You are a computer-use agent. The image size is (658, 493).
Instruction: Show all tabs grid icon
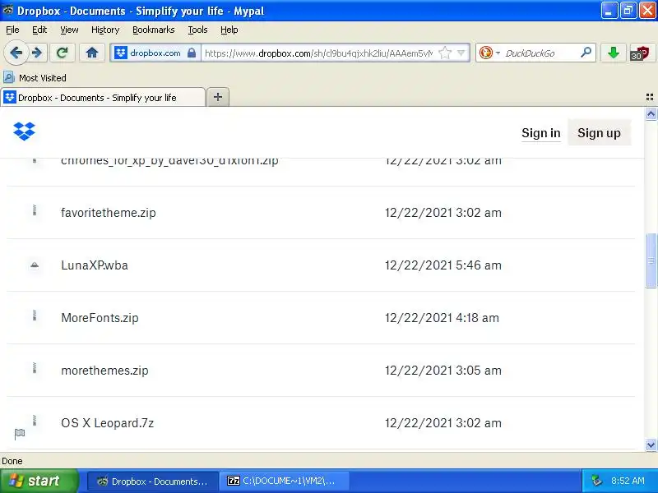tap(650, 97)
